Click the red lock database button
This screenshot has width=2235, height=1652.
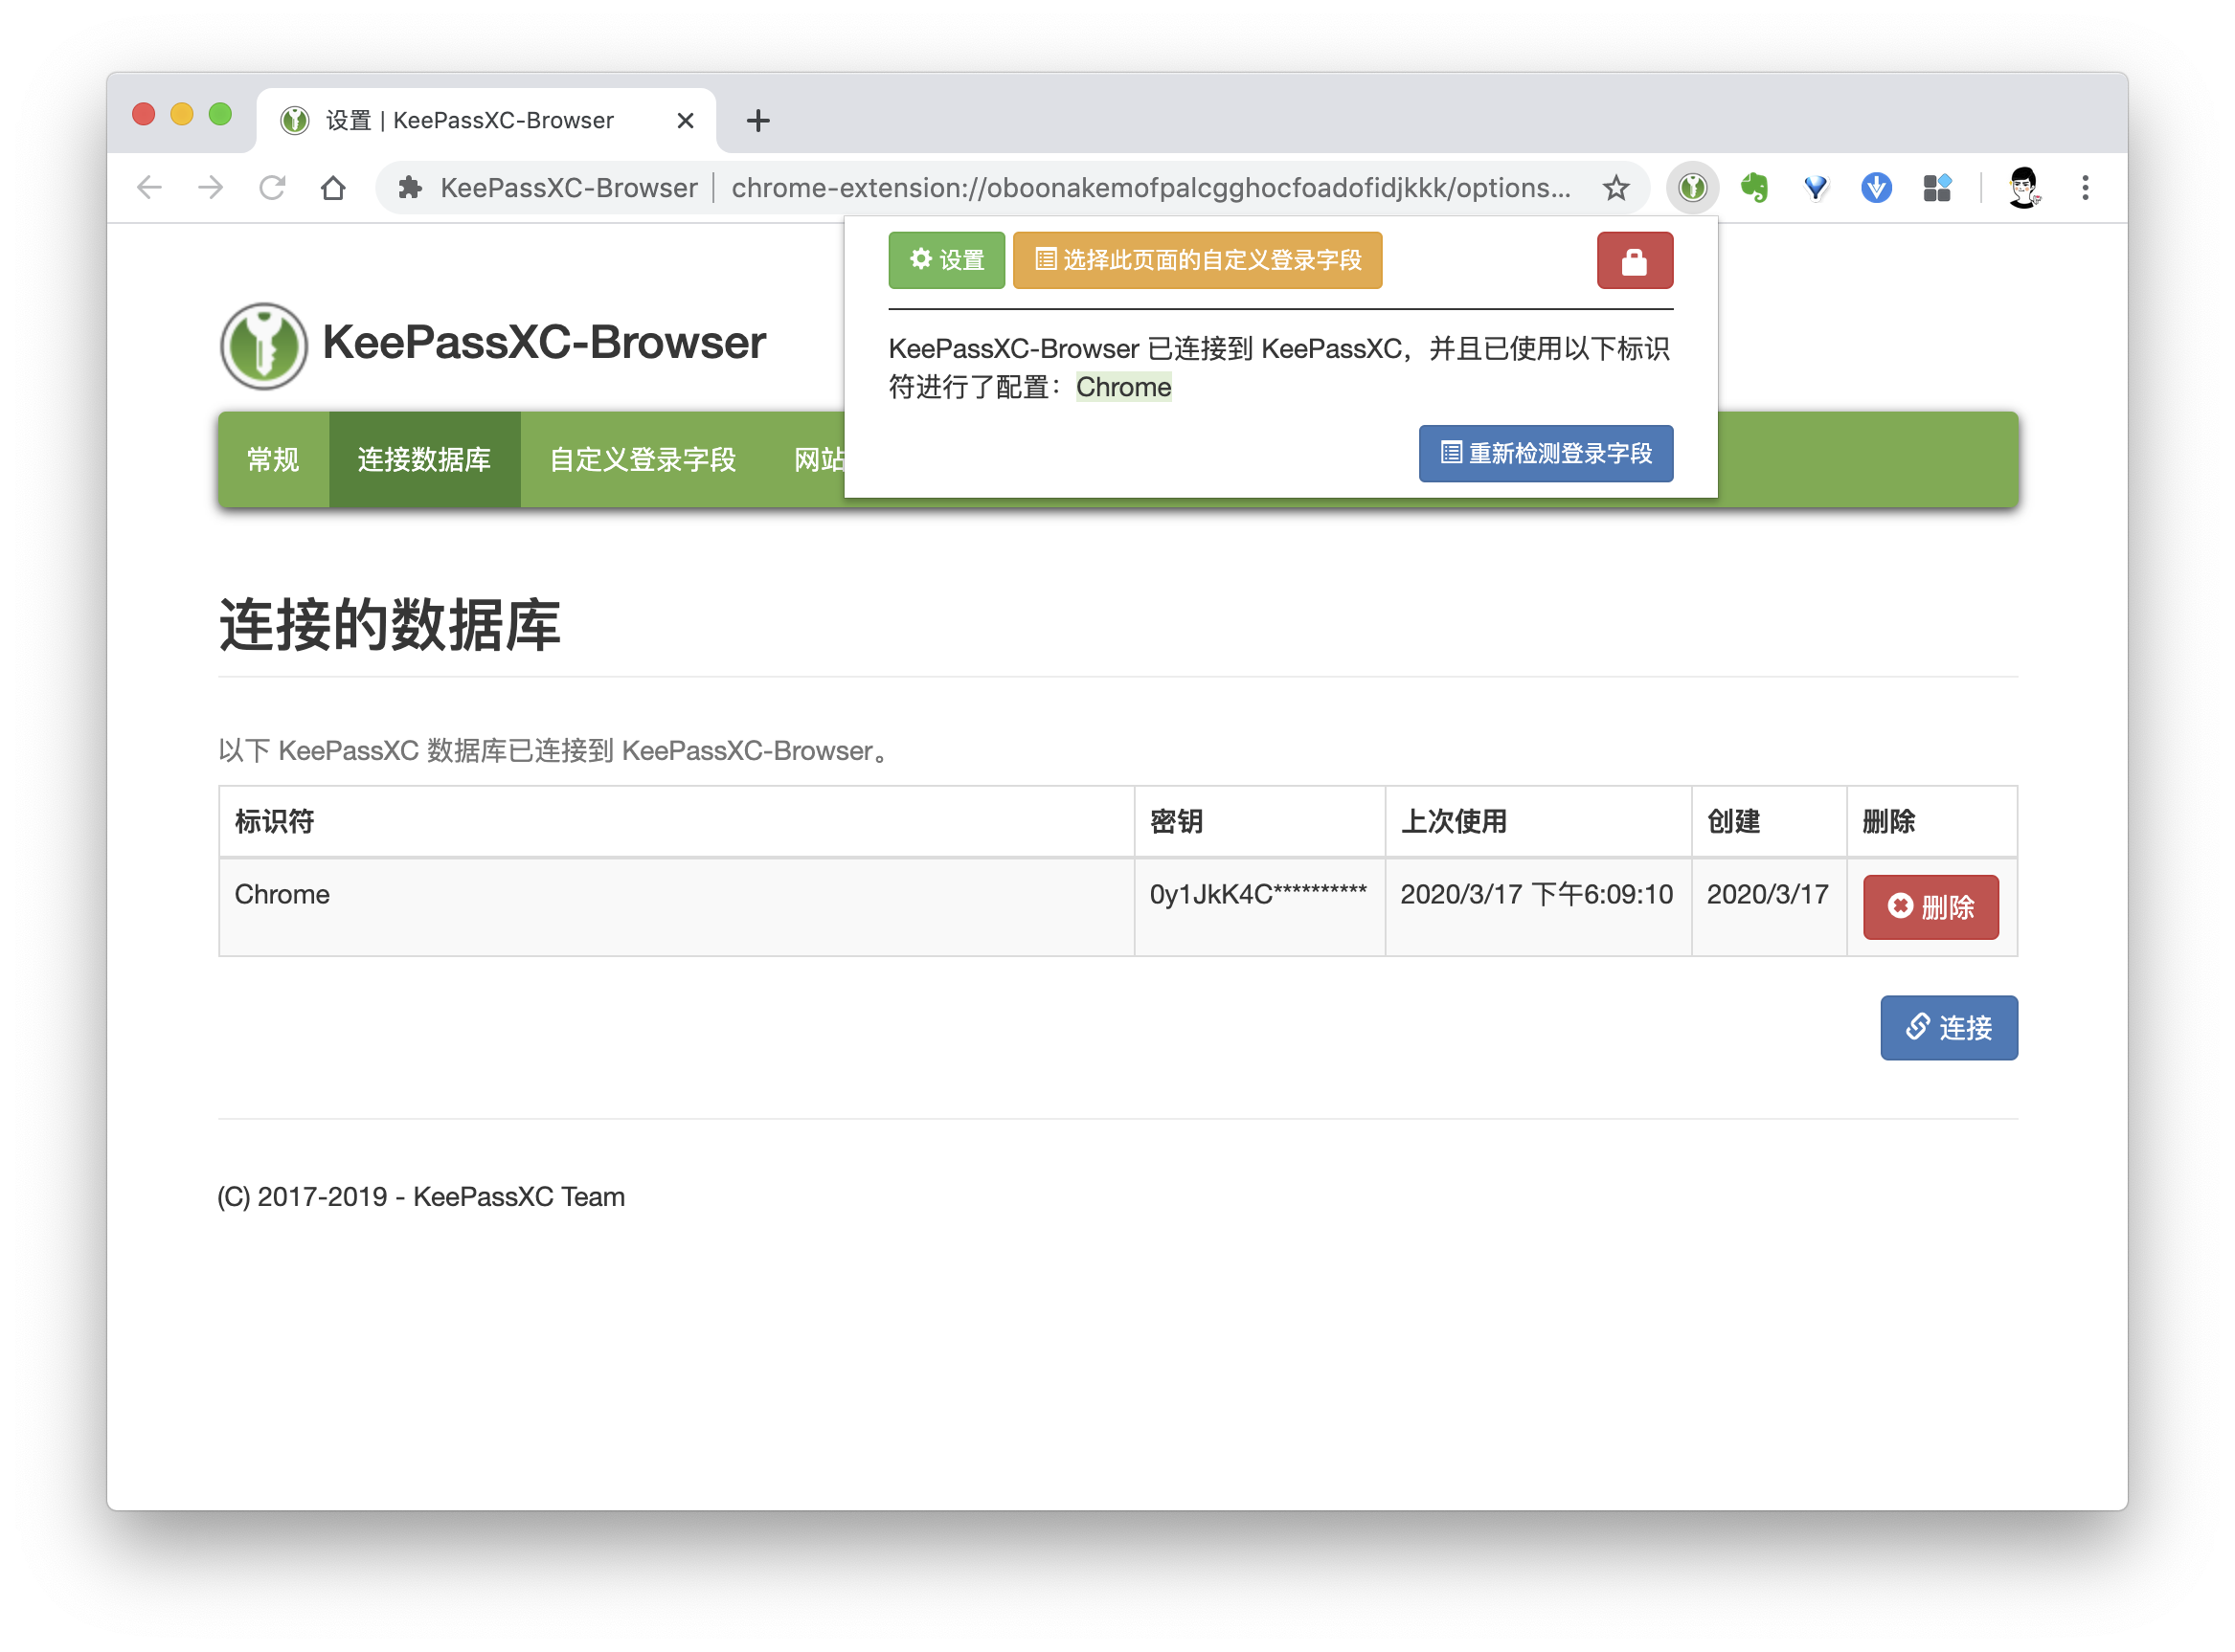[x=1634, y=261]
